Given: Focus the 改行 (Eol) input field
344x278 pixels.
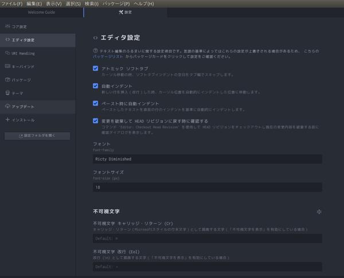Looking at the screenshot, I should point(208,267).
